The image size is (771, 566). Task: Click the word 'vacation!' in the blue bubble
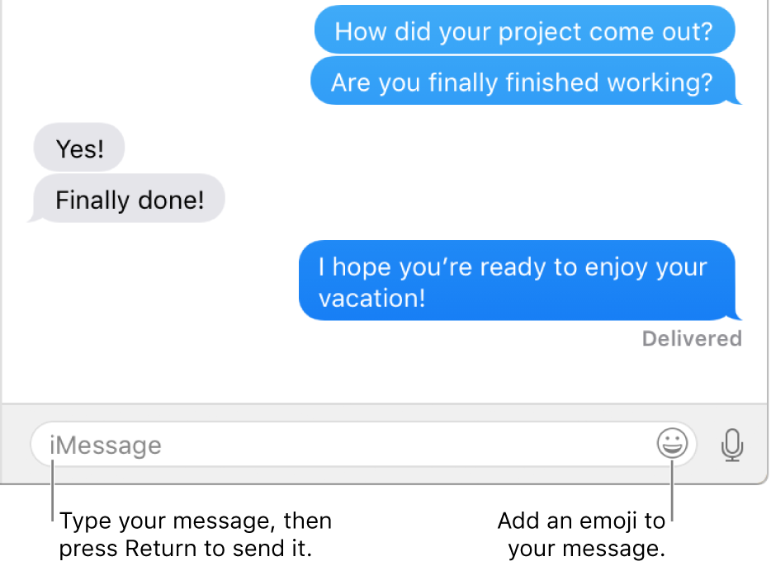(371, 298)
